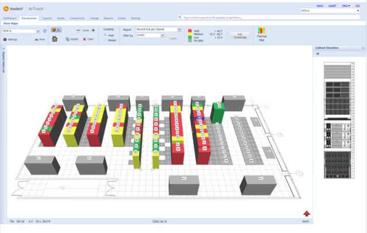Click the demo user link
Image resolution: width=367 pixels, height=233 pixels.
tap(320, 6)
